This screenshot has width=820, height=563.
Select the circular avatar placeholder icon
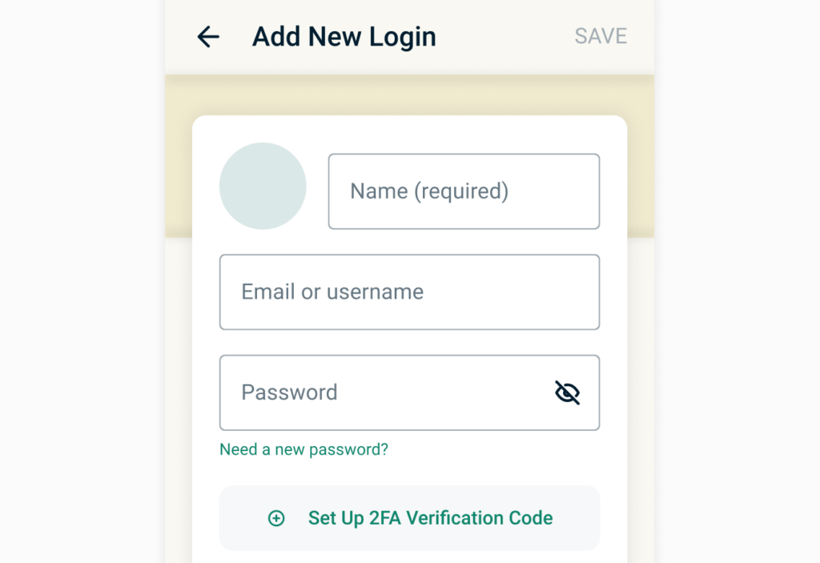(263, 186)
